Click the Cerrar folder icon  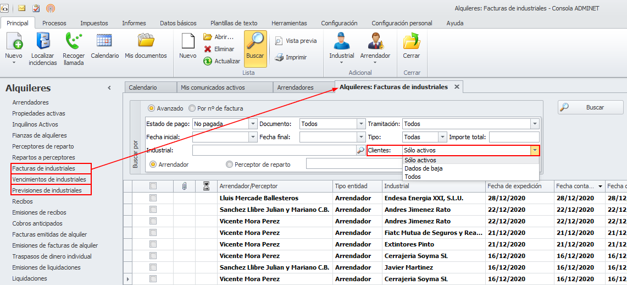[x=411, y=42]
